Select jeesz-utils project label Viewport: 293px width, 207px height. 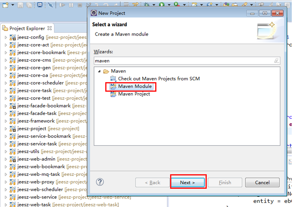click(28, 152)
